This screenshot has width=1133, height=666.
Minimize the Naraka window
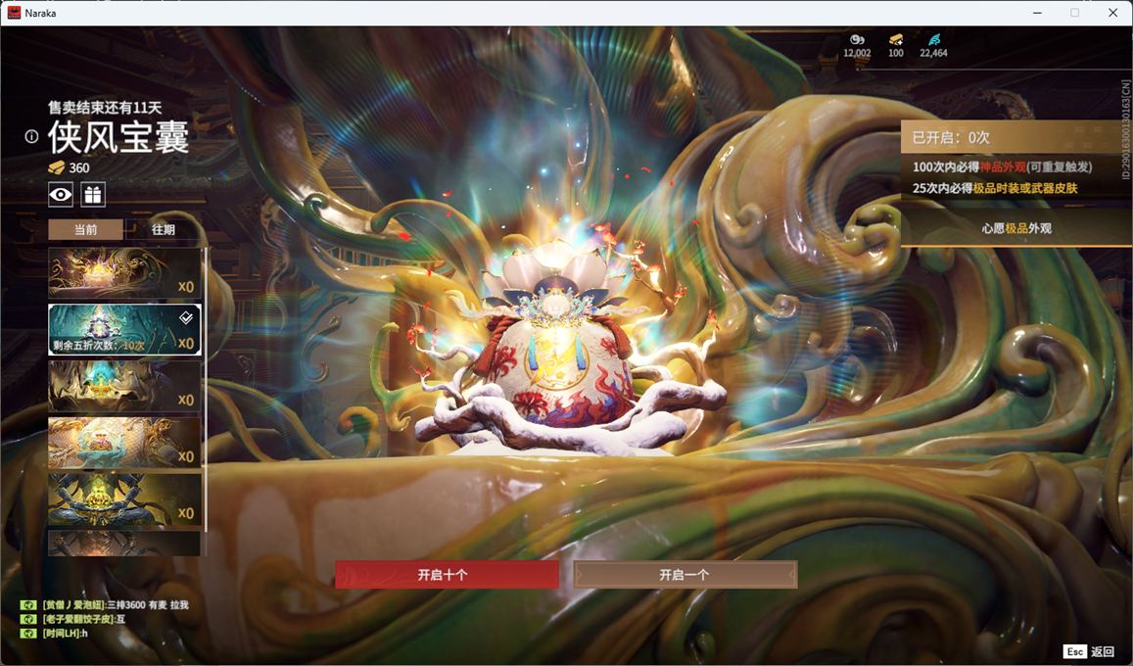click(x=1038, y=13)
